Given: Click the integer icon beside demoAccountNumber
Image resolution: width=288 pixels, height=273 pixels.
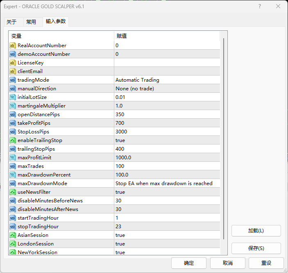Looking at the screenshot, I should (12, 54).
